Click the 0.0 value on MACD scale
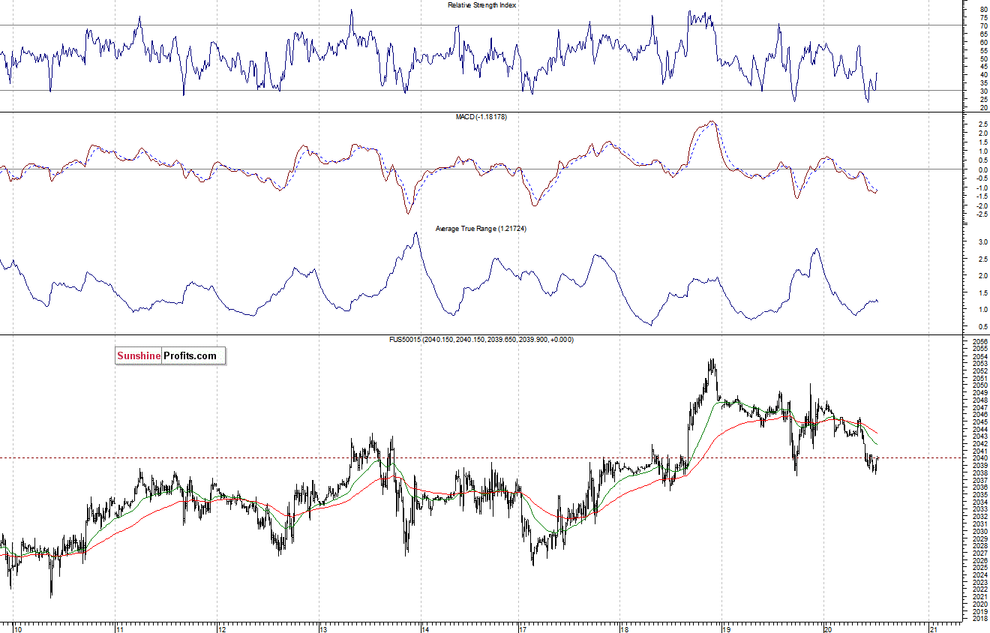The image size is (990, 633). click(982, 169)
